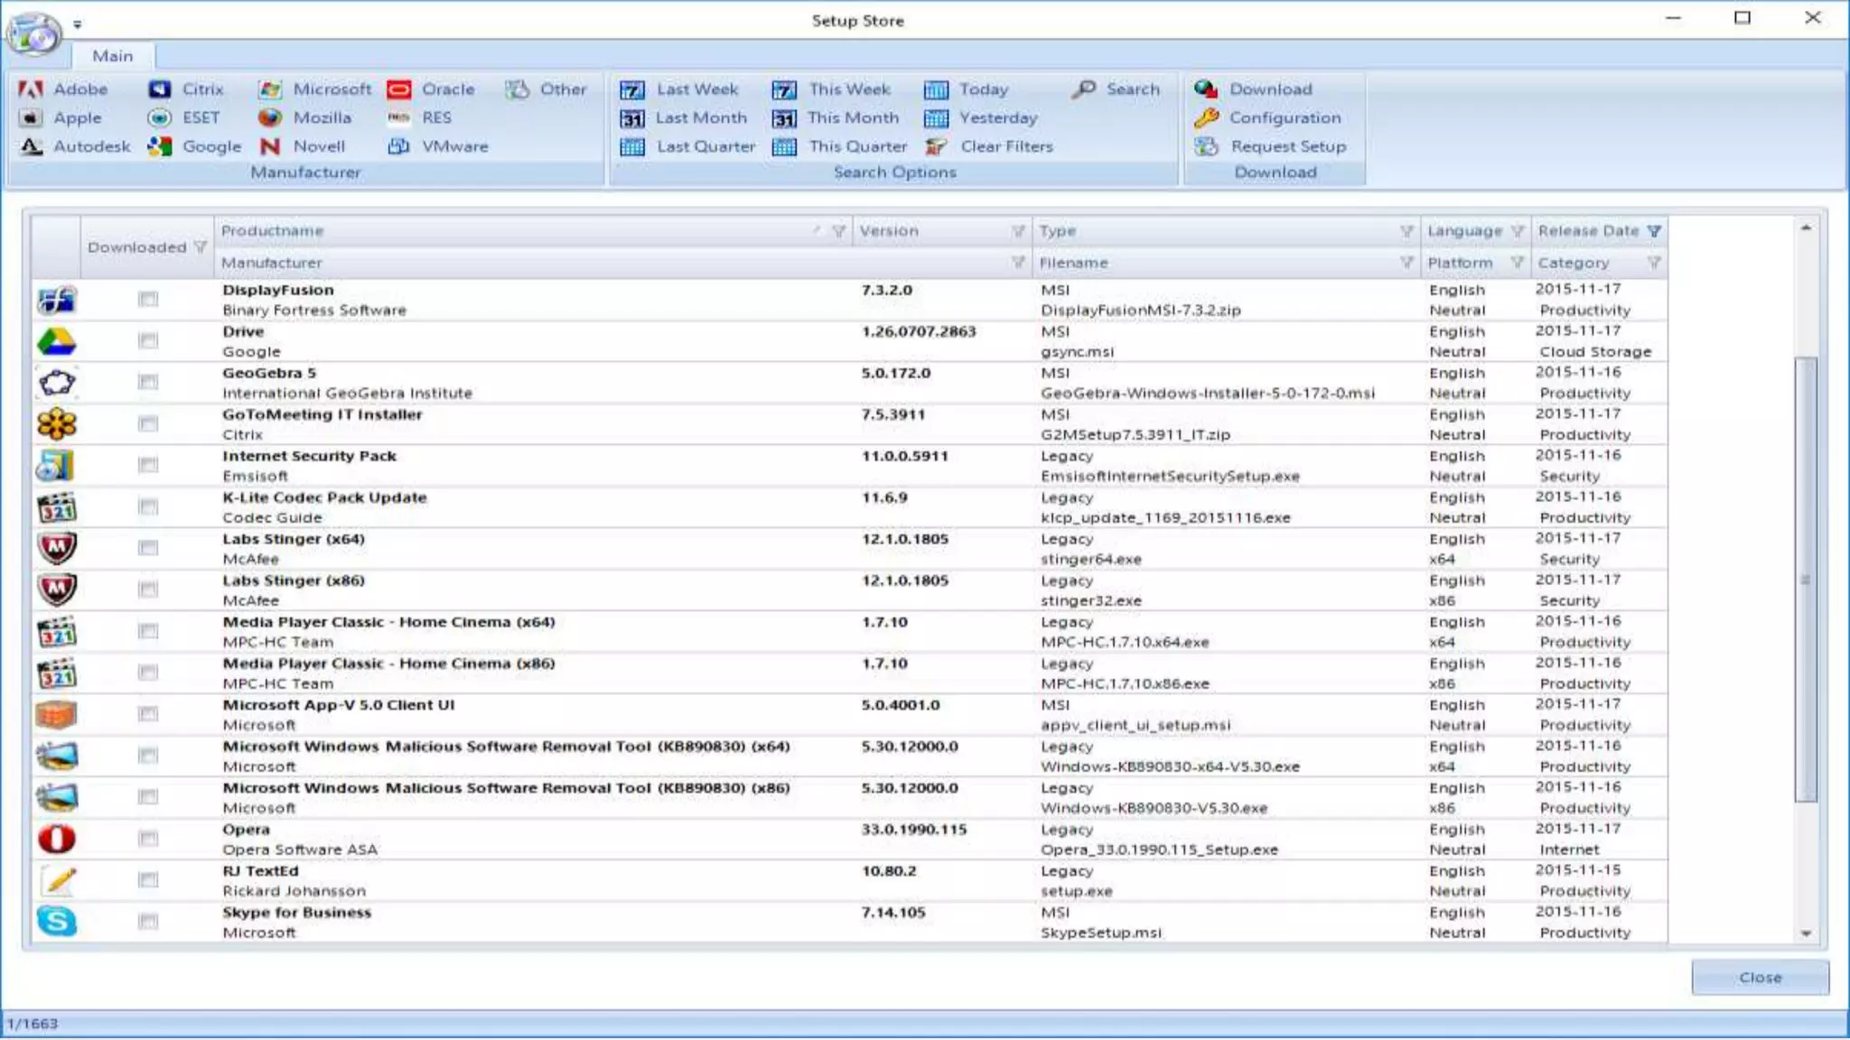Filter by Google manufacturer icon
The width and height of the screenshot is (1850, 1040).
coord(160,146)
